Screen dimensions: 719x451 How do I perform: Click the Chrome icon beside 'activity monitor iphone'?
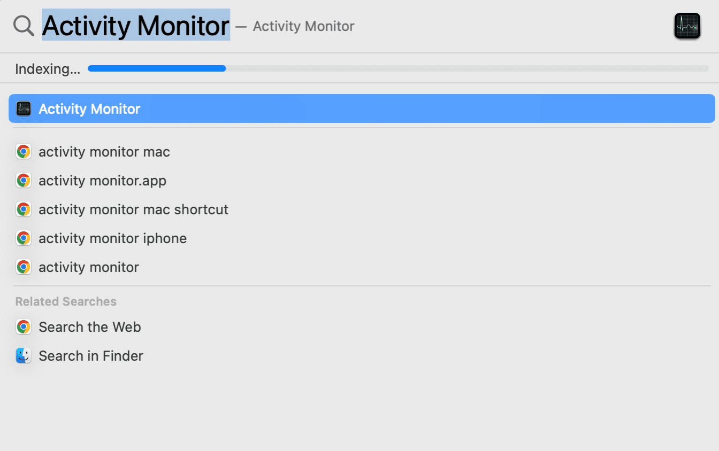tap(24, 238)
